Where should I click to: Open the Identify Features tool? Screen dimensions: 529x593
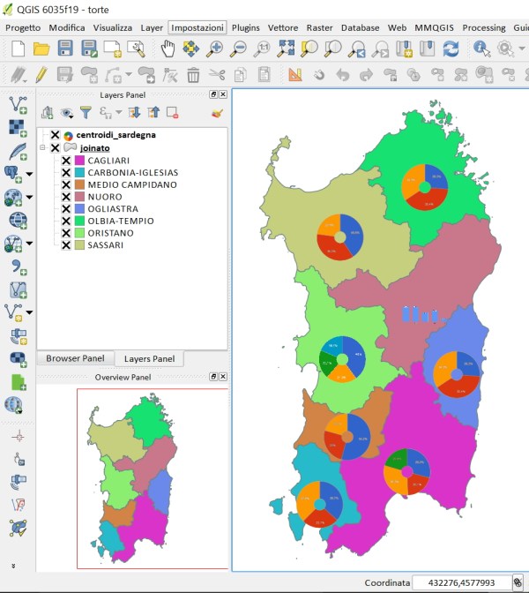click(x=481, y=49)
